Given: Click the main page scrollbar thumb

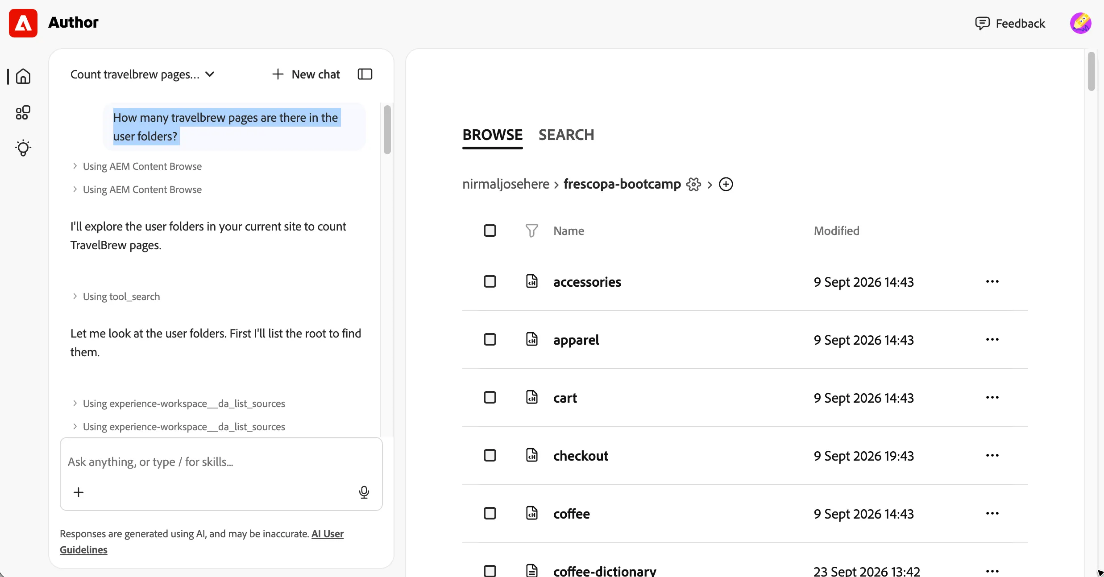Looking at the screenshot, I should pyautogui.click(x=1092, y=71).
